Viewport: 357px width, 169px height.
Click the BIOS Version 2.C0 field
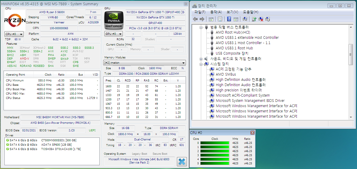coord(72,130)
